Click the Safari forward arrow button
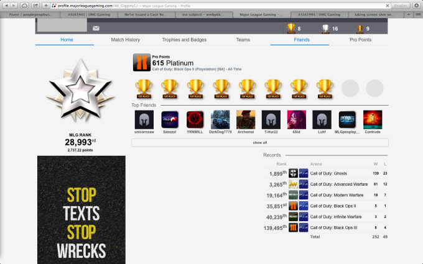 click(14, 6)
